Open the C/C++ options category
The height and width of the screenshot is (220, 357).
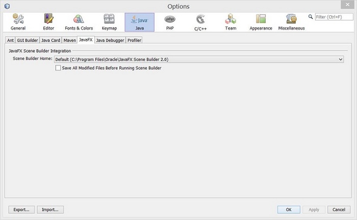click(x=200, y=22)
